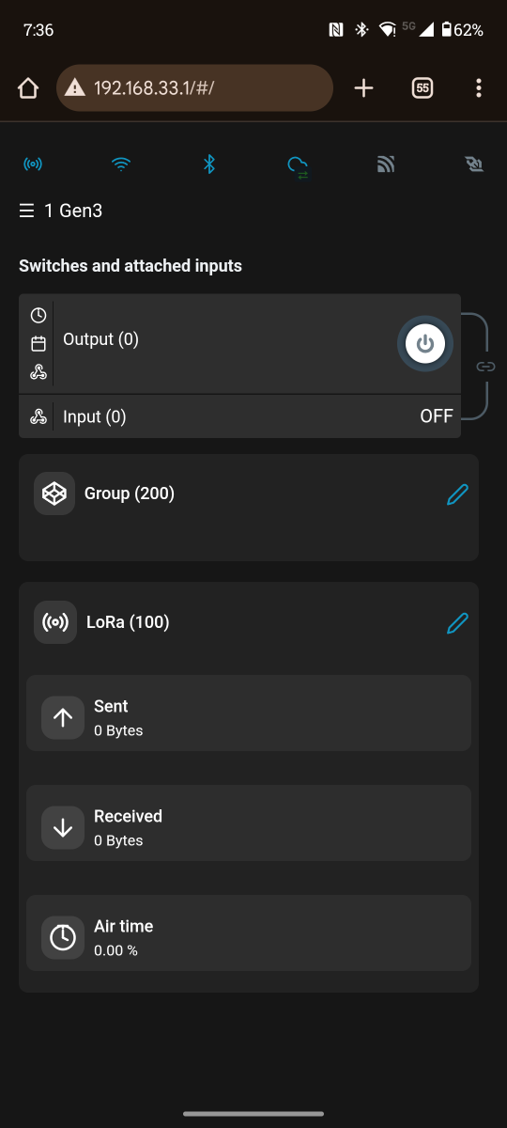Open the Wi-Fi status icon
The width and height of the screenshot is (507, 1128).
coord(121,164)
